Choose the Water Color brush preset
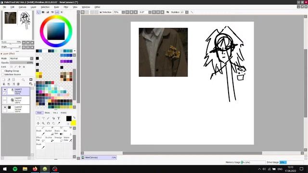 pyautogui.click(x=67, y=139)
